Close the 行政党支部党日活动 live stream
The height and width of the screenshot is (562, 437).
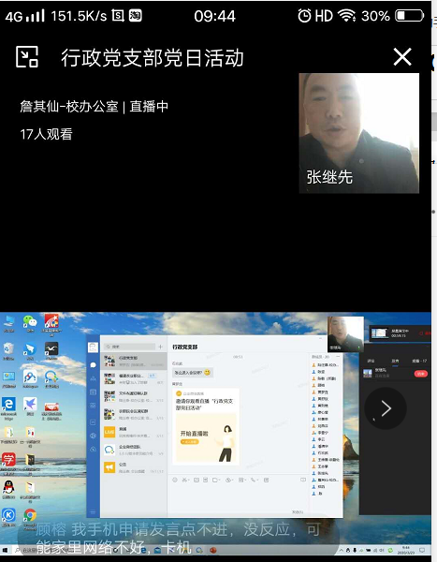402,57
